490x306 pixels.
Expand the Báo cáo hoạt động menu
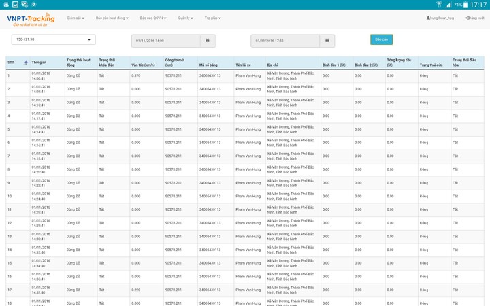112,18
